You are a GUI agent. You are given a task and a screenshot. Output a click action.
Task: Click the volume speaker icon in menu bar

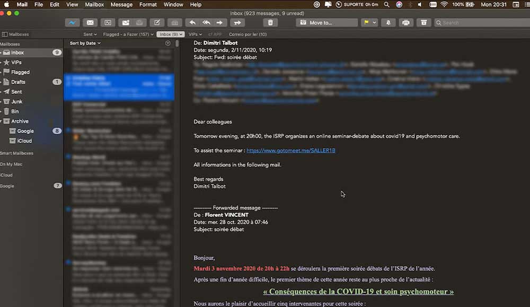tap(420, 4)
